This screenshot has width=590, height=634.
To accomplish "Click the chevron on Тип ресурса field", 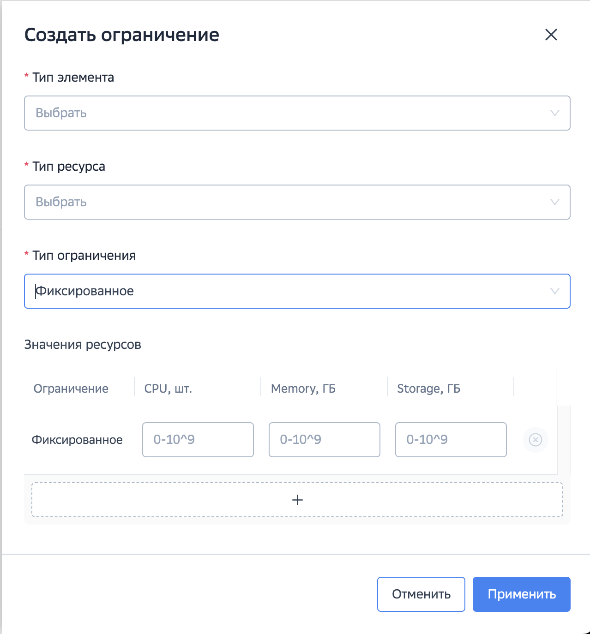I will (x=554, y=202).
